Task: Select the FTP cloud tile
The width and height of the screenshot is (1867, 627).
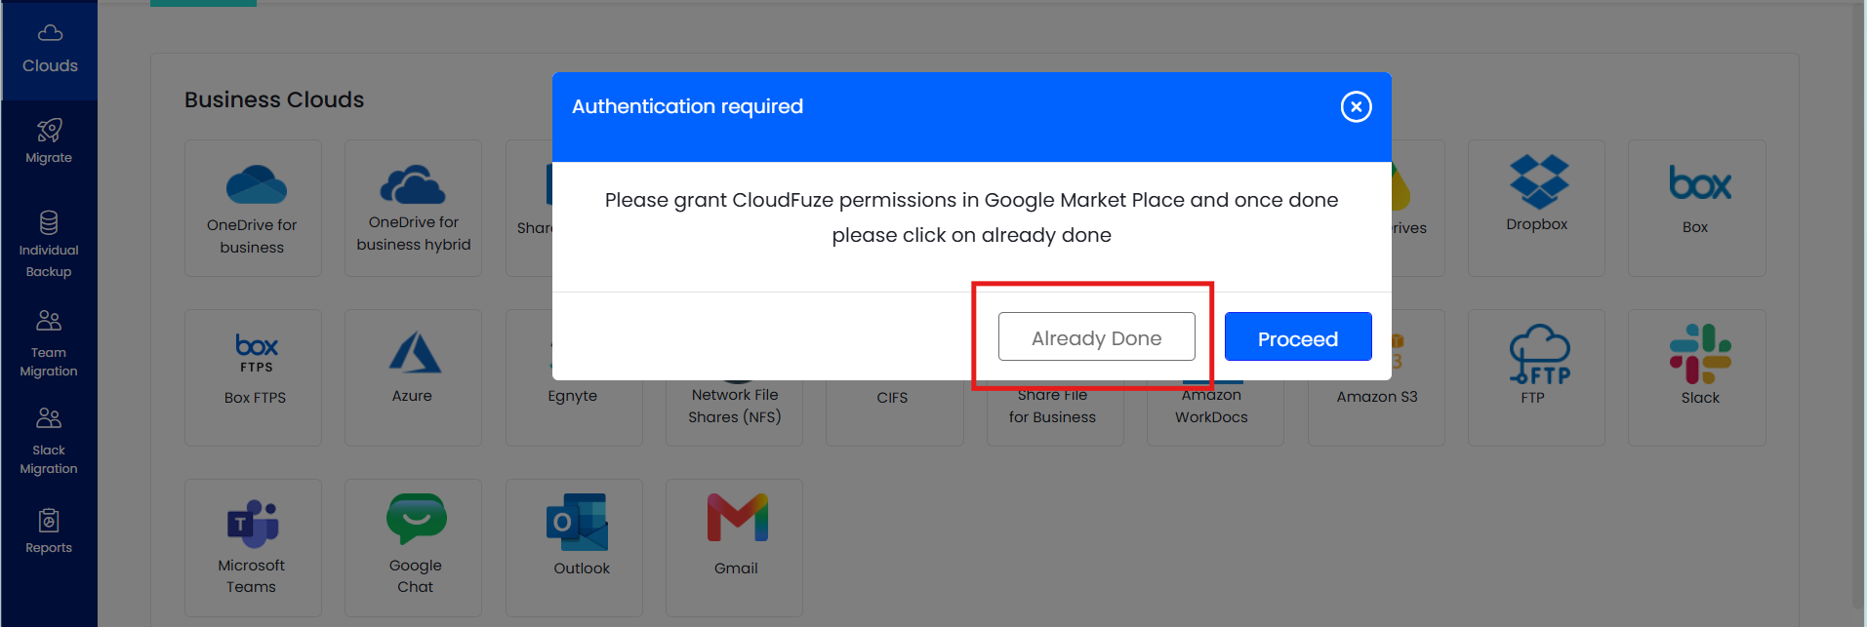Action: click(1536, 377)
